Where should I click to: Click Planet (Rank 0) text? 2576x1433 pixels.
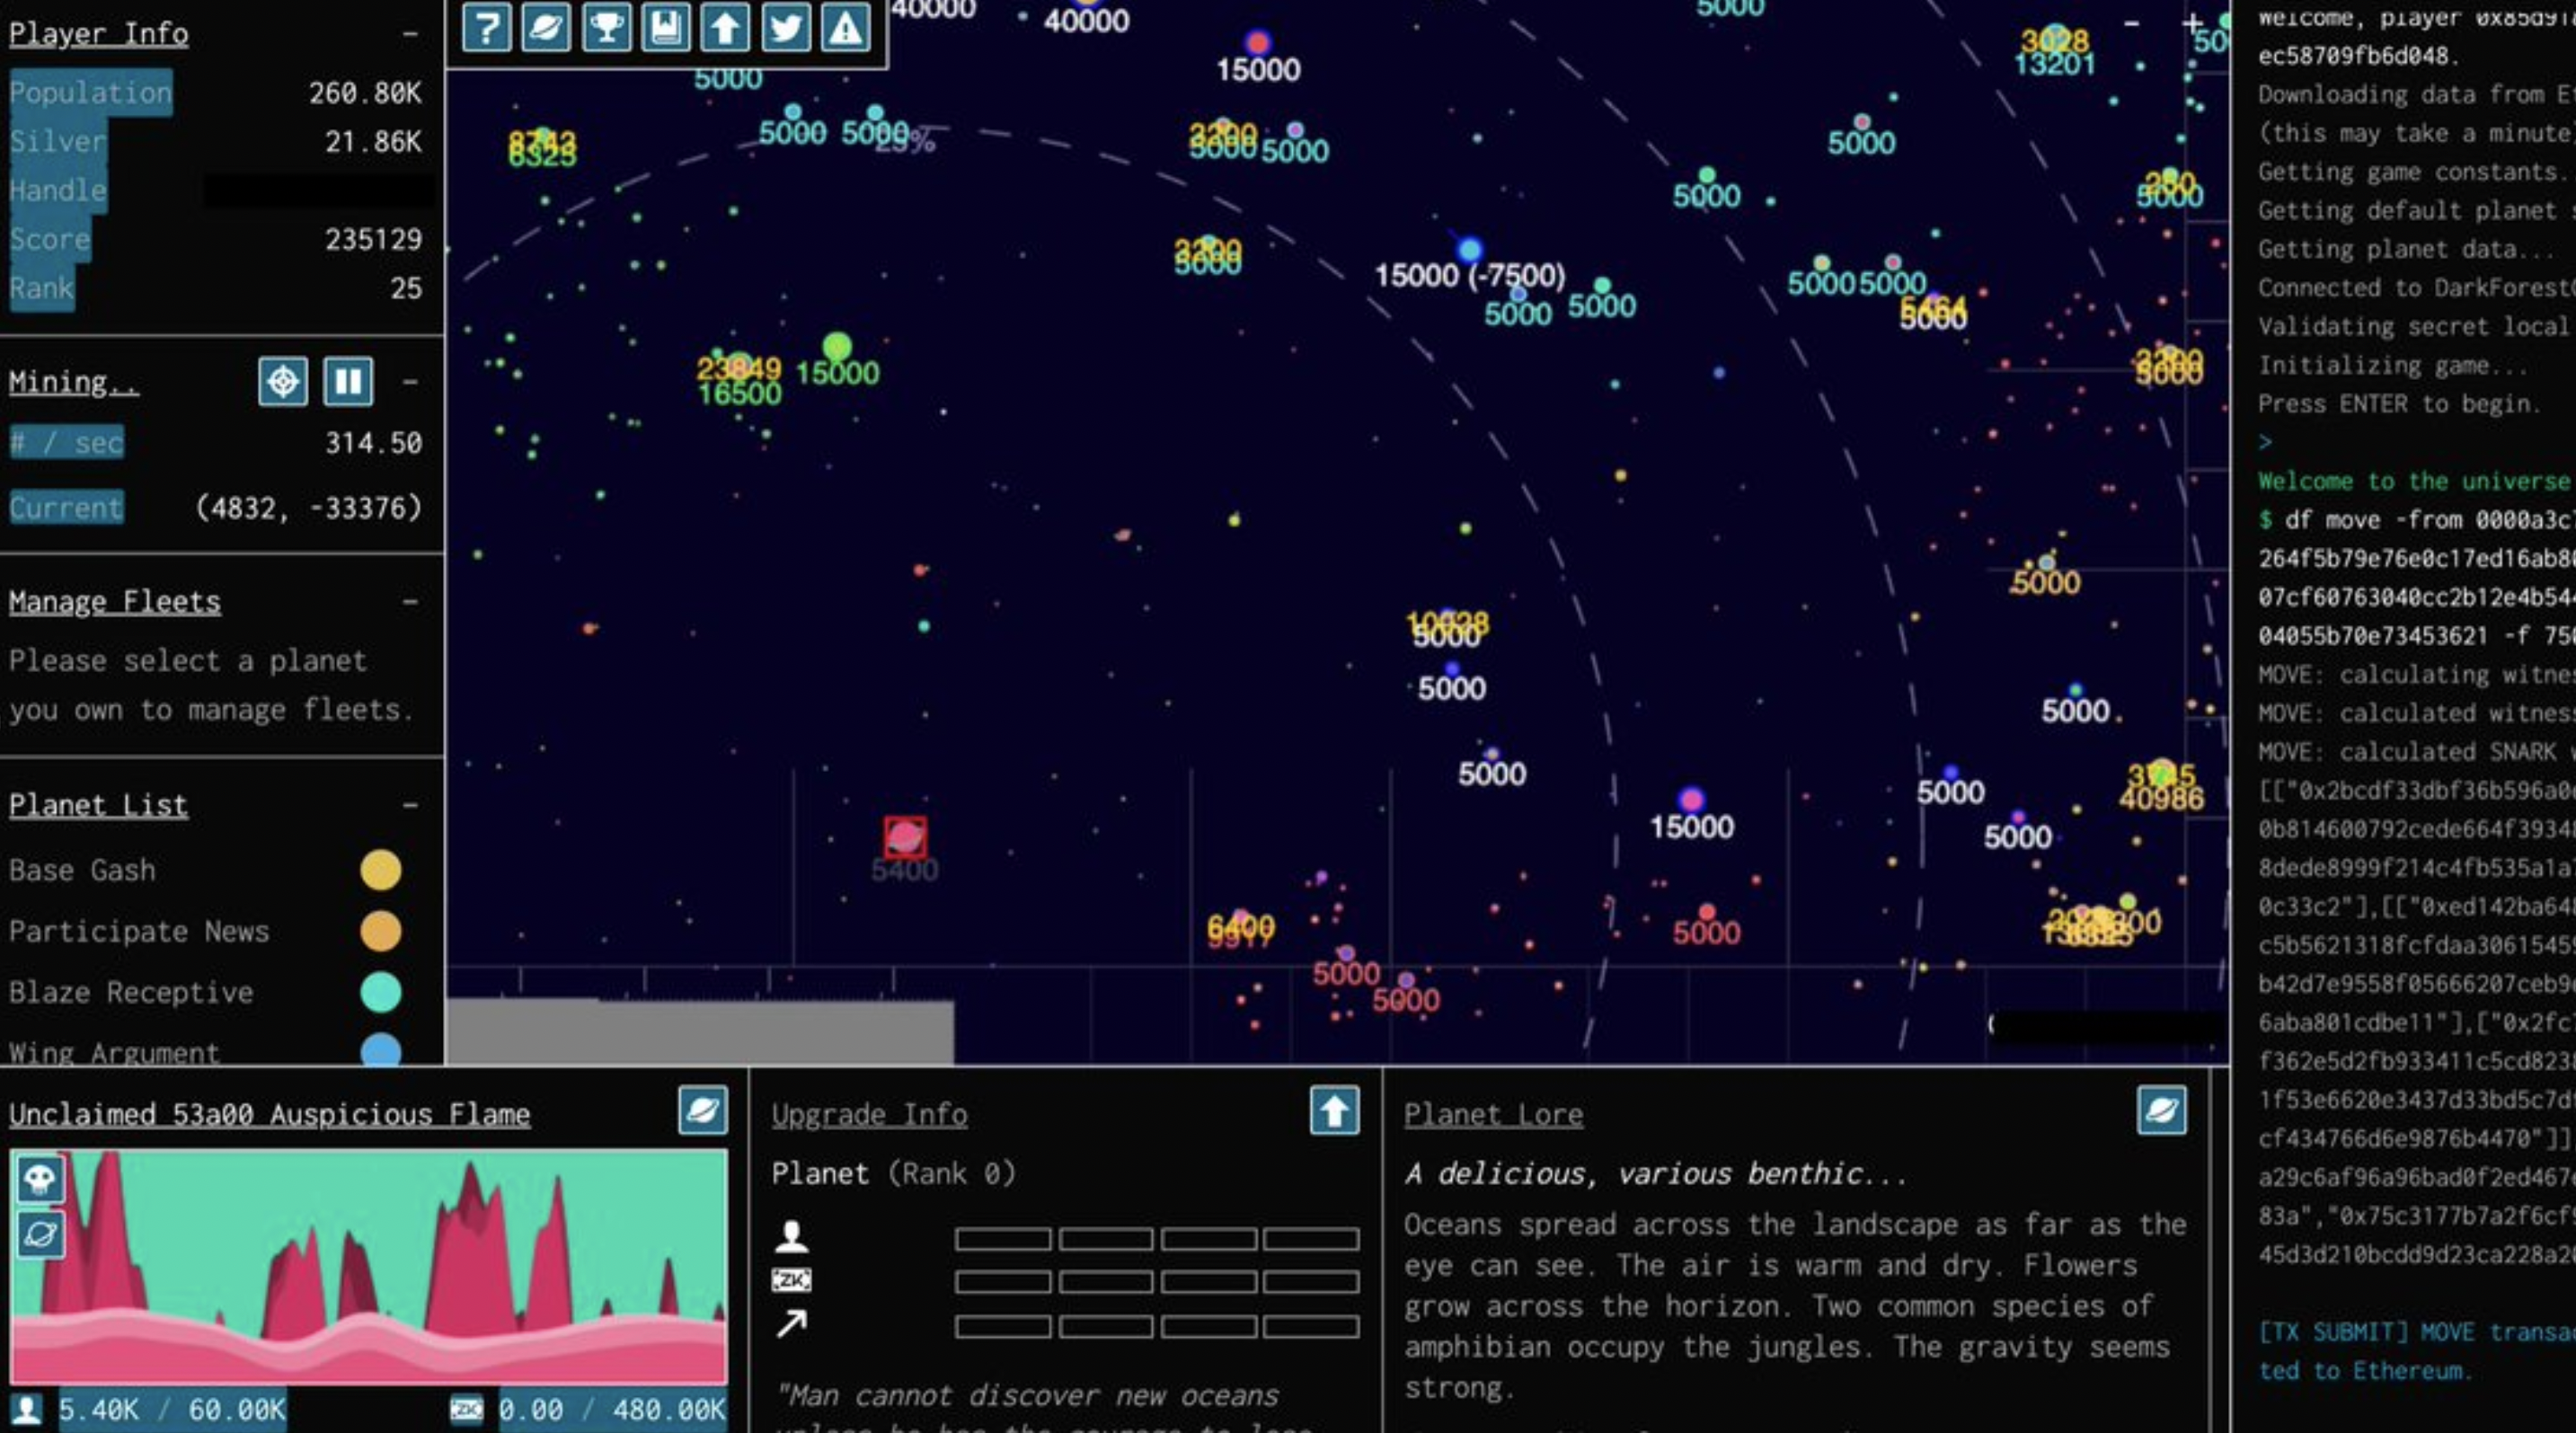tap(893, 1173)
